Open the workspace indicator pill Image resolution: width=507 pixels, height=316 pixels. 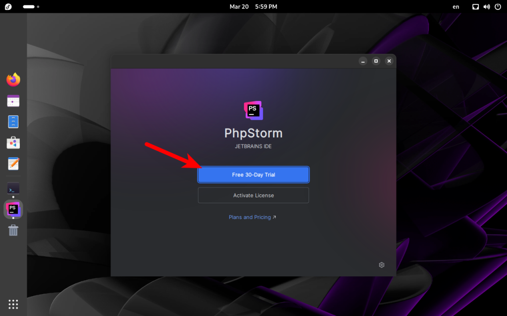(x=31, y=6)
